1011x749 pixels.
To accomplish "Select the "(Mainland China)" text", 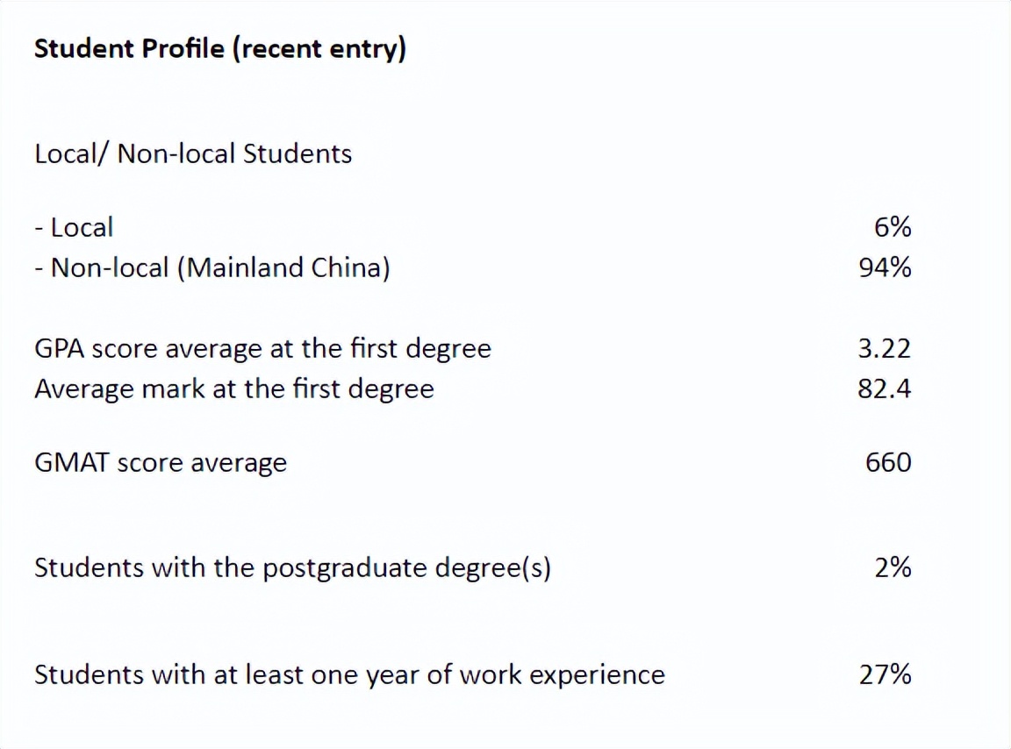I will (283, 267).
